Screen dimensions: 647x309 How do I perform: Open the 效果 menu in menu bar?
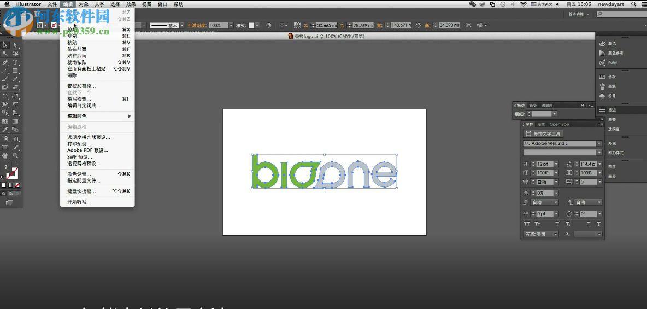131,4
